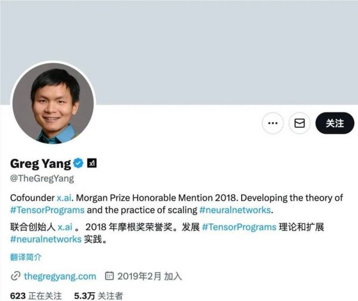Image resolution: width=358 pixels, height=301 pixels.
Task: Open #TensorPrograms hashtag in English bio
Action: point(47,210)
